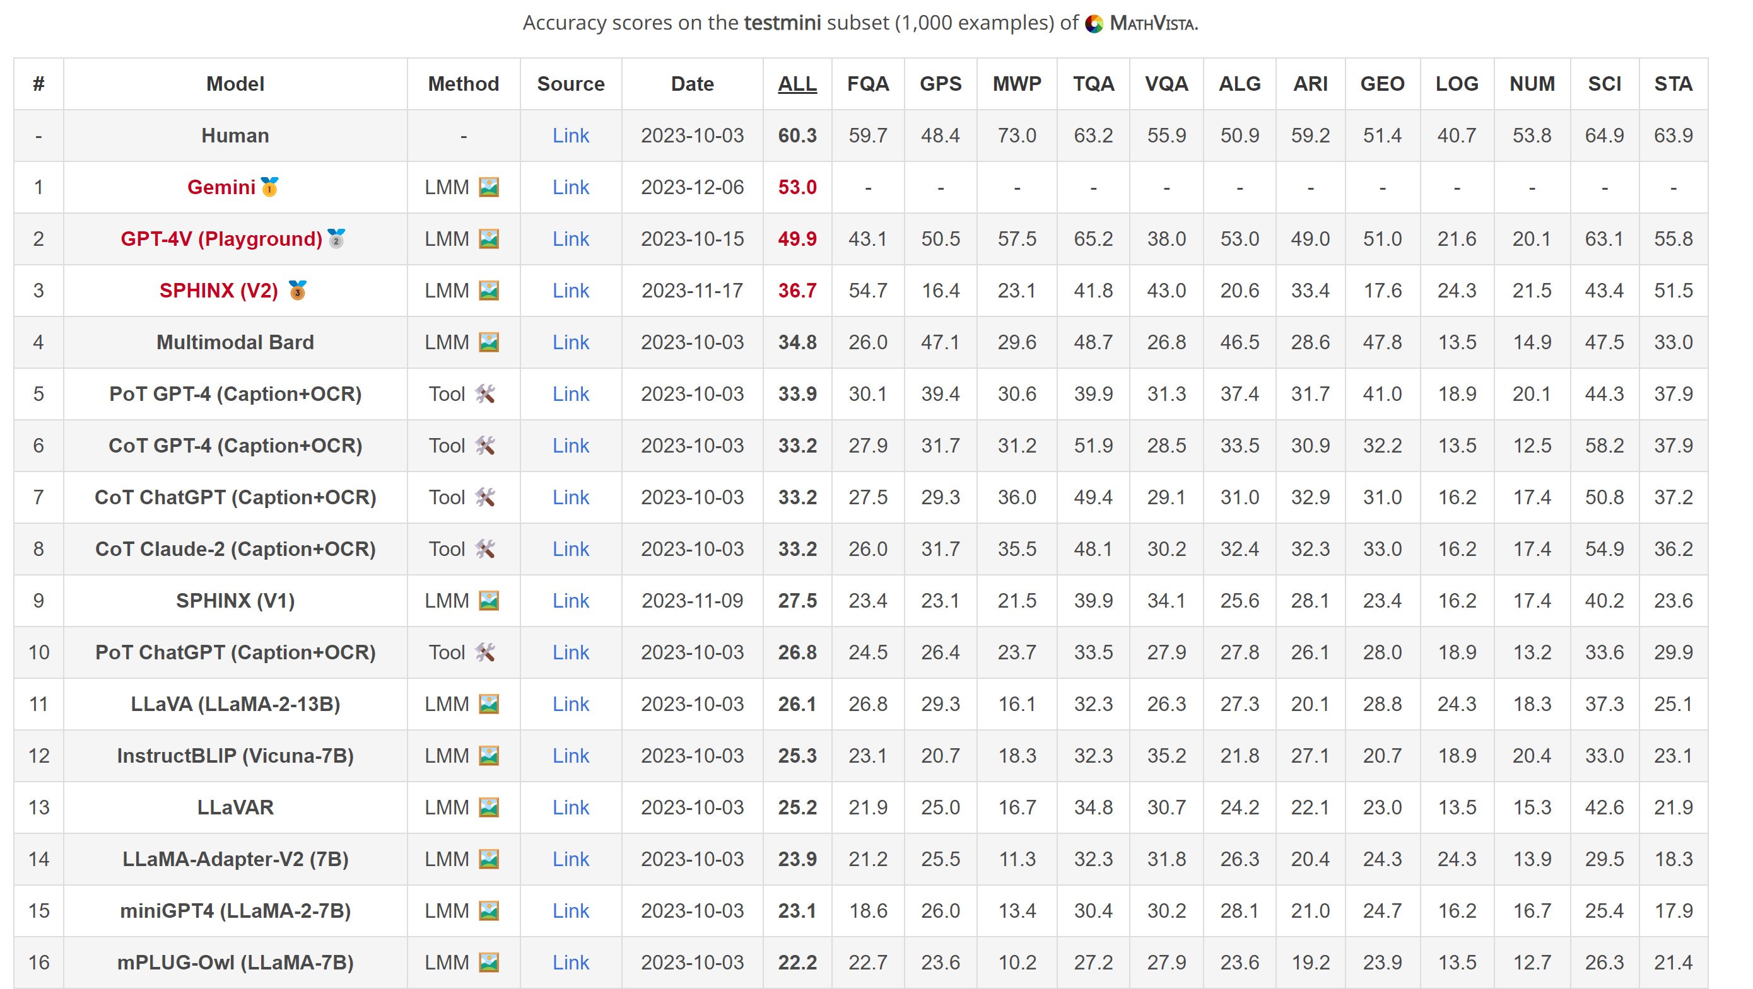Image resolution: width=1753 pixels, height=989 pixels.
Task: Sort by the underlined ALL column header
Action: click(797, 84)
